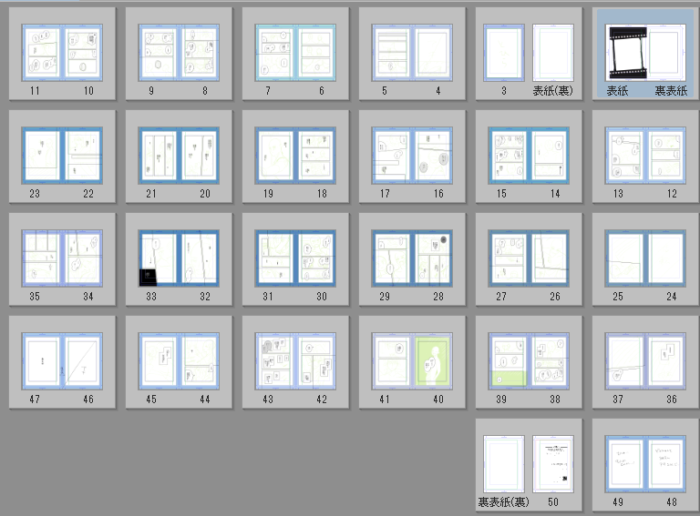Select page spread 23-22
Image resolution: width=700 pixels, height=516 pixels.
coord(62,156)
